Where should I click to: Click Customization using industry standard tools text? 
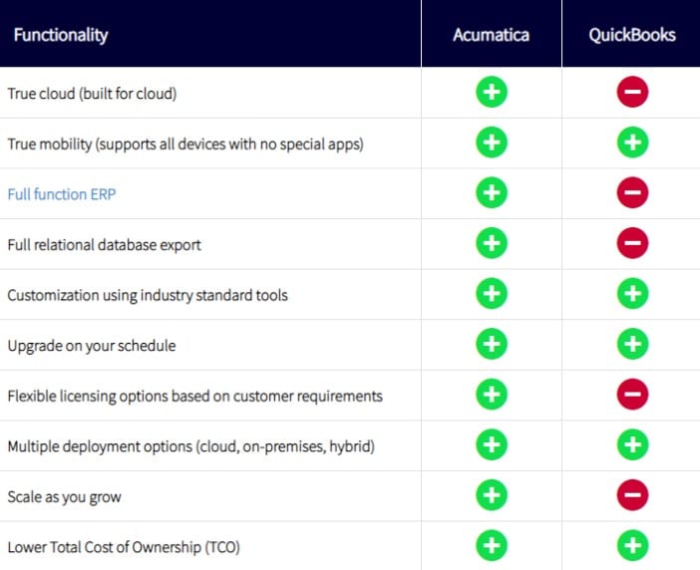(148, 295)
